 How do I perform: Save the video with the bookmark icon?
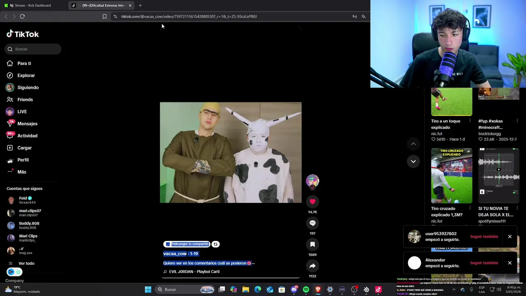click(x=312, y=244)
